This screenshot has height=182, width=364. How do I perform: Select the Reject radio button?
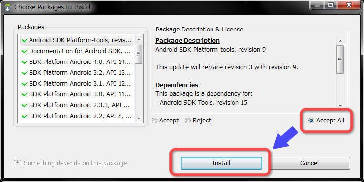pos(188,121)
